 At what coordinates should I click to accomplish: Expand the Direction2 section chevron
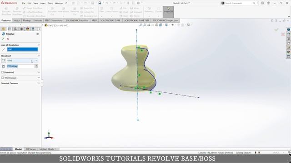39,72
